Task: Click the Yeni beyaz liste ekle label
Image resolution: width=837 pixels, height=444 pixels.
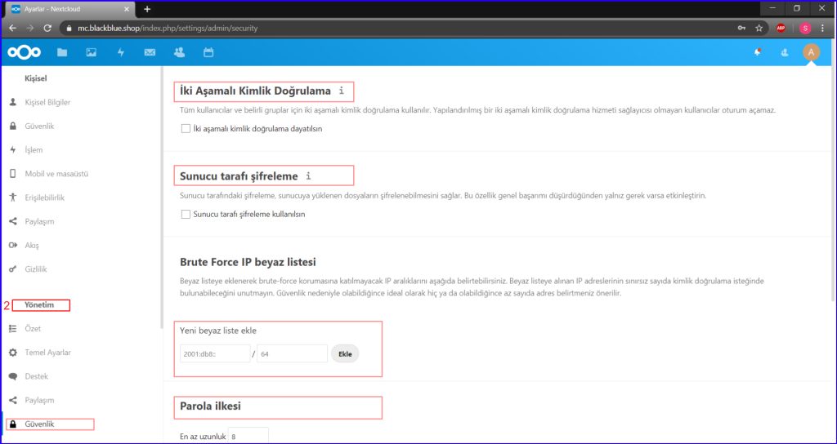Action: click(x=218, y=331)
